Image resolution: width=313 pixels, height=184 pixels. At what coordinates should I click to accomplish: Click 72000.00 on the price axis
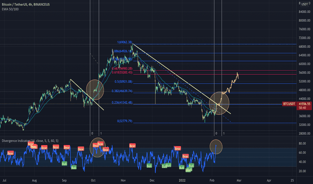pyautogui.click(x=304, y=38)
